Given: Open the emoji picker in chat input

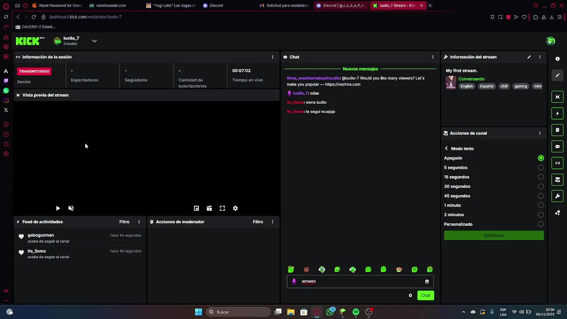Looking at the screenshot, I should click(427, 281).
